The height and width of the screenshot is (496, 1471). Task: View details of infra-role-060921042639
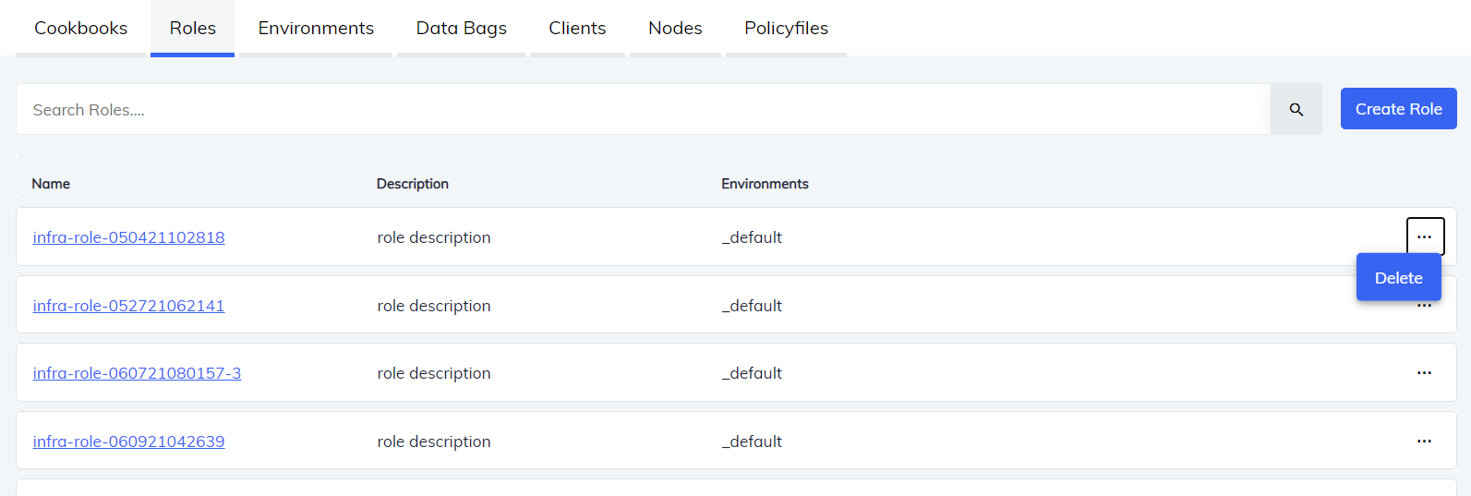tap(128, 442)
